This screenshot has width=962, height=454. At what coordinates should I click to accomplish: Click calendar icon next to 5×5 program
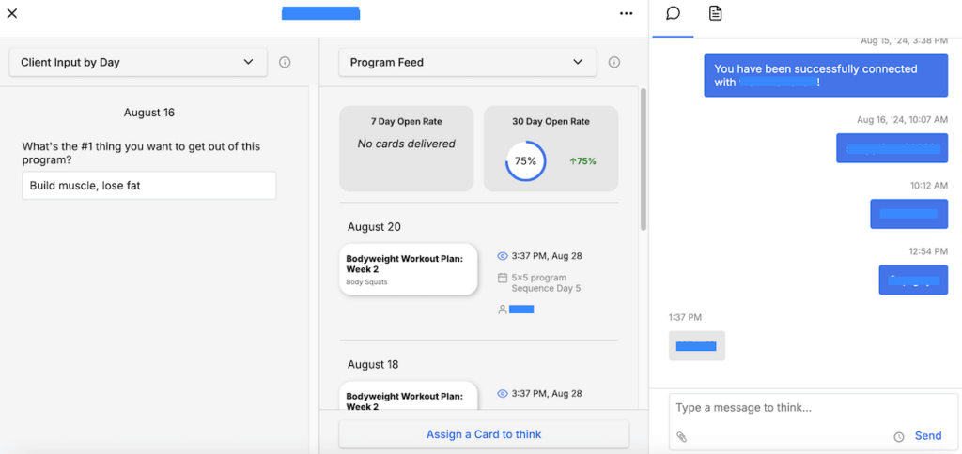503,278
